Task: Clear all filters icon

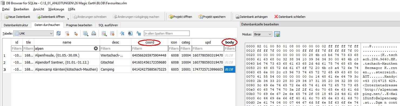Action: 67,34
